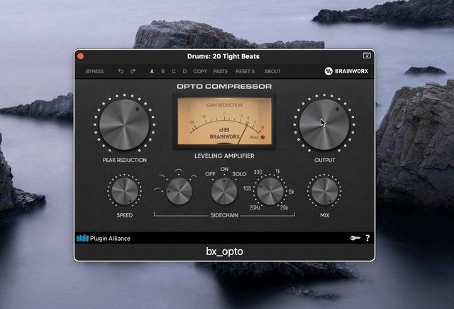
Task: Click the sidechain OFF/ON/SOLO selector knob
Action: pos(224,191)
